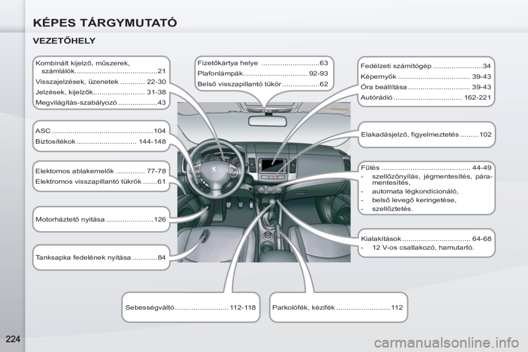The width and height of the screenshot is (528, 352).
Task: Click 'szellőzőnyílás, jégmentesítés' bullet line
Action: pos(426,179)
